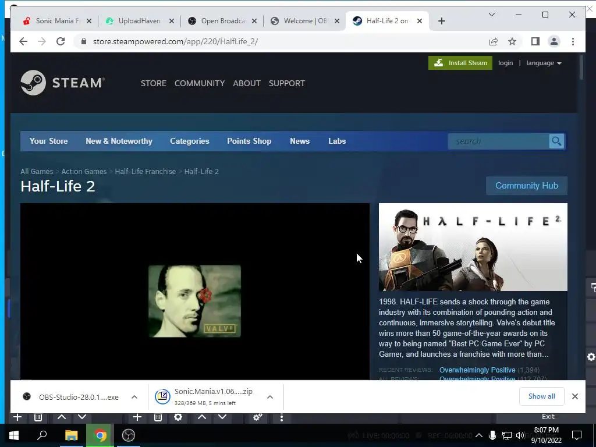Open Categories menu
Image resolution: width=596 pixels, height=447 pixels.
[189, 141]
